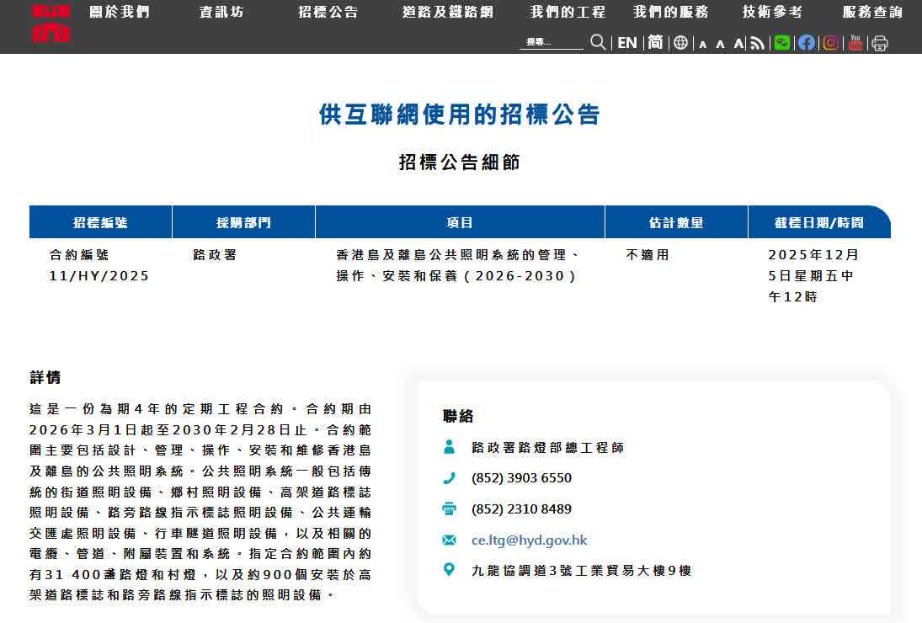Open the 招標公告 menu item

328,12
